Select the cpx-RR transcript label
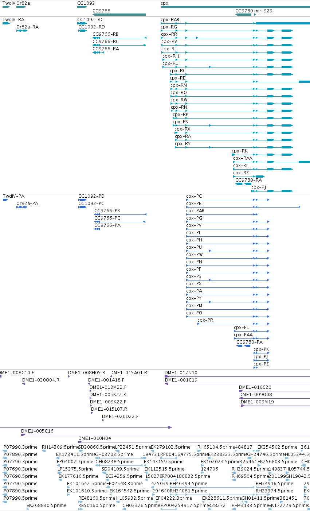Image resolution: width=310 pixels, height=511 pixels. [x=169, y=34]
